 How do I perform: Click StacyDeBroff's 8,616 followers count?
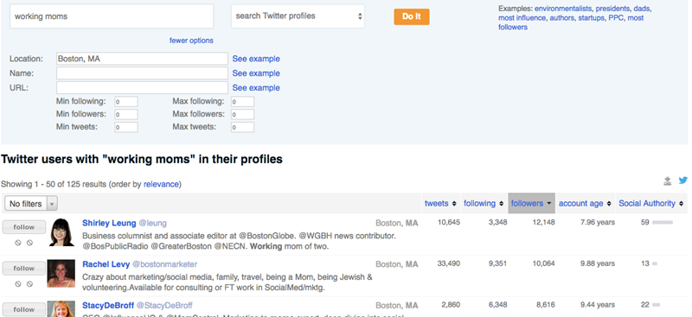pos(545,305)
